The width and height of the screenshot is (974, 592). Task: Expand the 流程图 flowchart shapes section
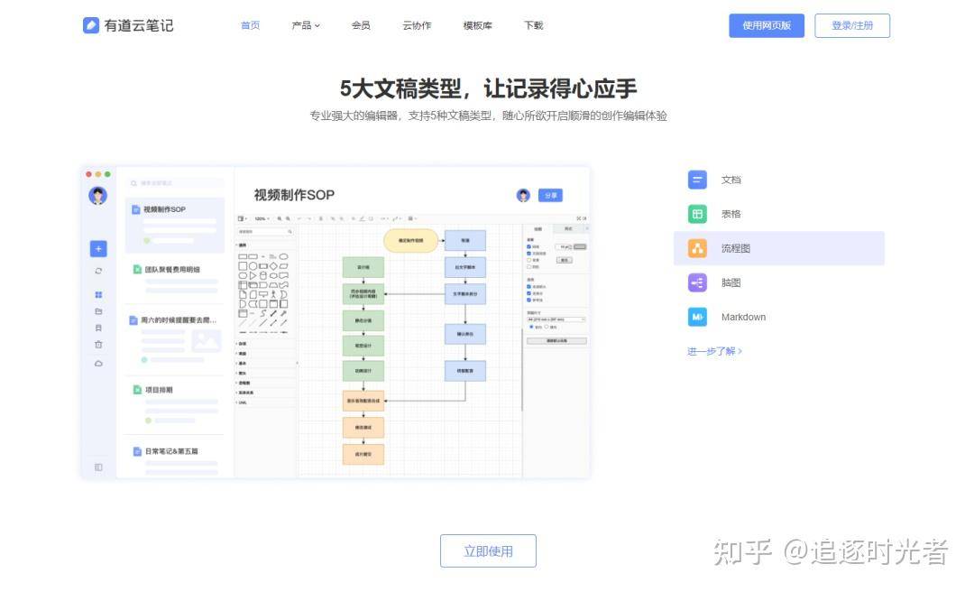243,383
